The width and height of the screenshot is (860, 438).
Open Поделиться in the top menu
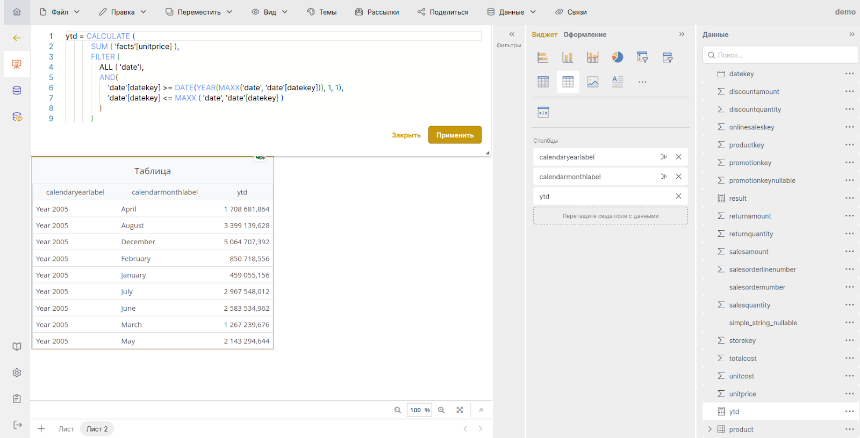443,12
